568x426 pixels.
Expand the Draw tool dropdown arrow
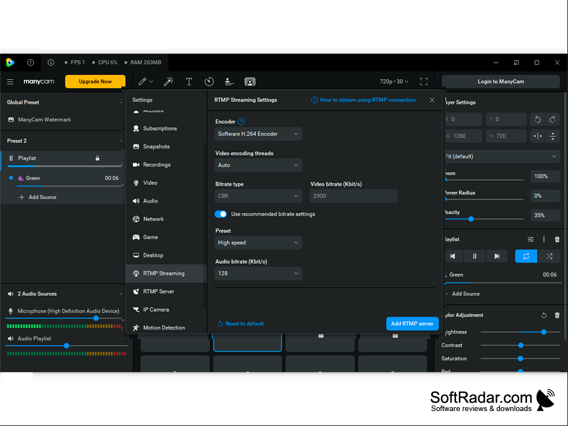coord(151,81)
